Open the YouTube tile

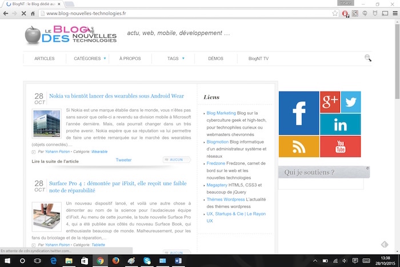340,146
